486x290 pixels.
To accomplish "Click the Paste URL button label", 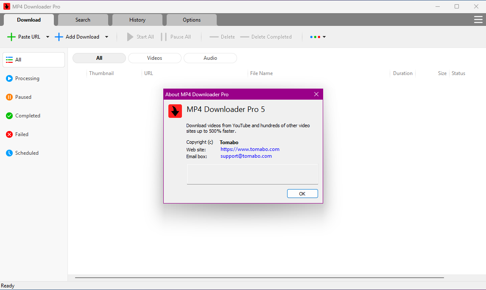I will click(x=29, y=36).
